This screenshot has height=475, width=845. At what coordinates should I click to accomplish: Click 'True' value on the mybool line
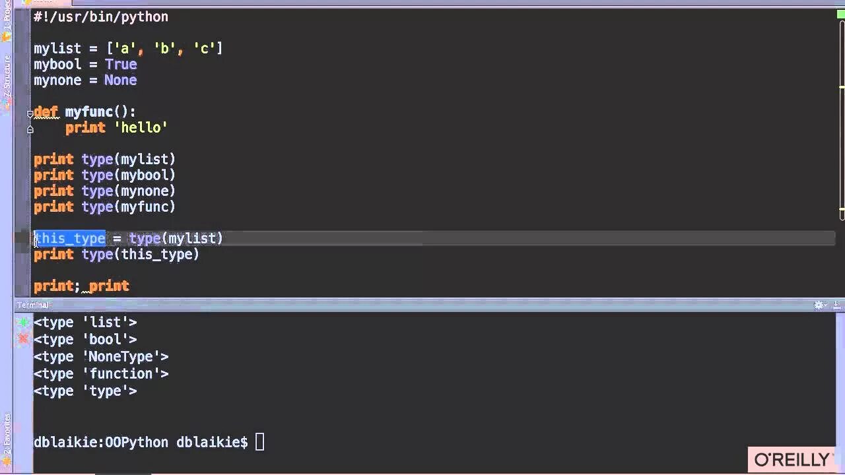coord(121,64)
